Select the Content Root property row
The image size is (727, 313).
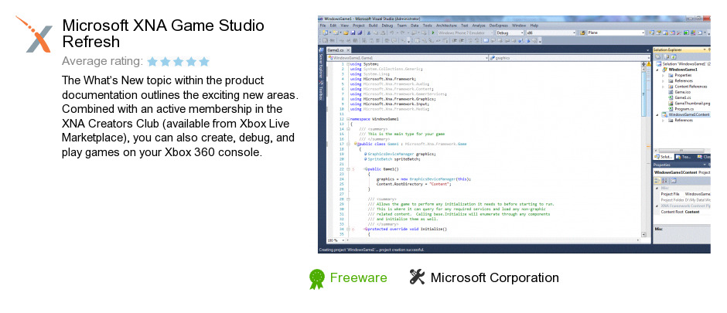coord(681,212)
